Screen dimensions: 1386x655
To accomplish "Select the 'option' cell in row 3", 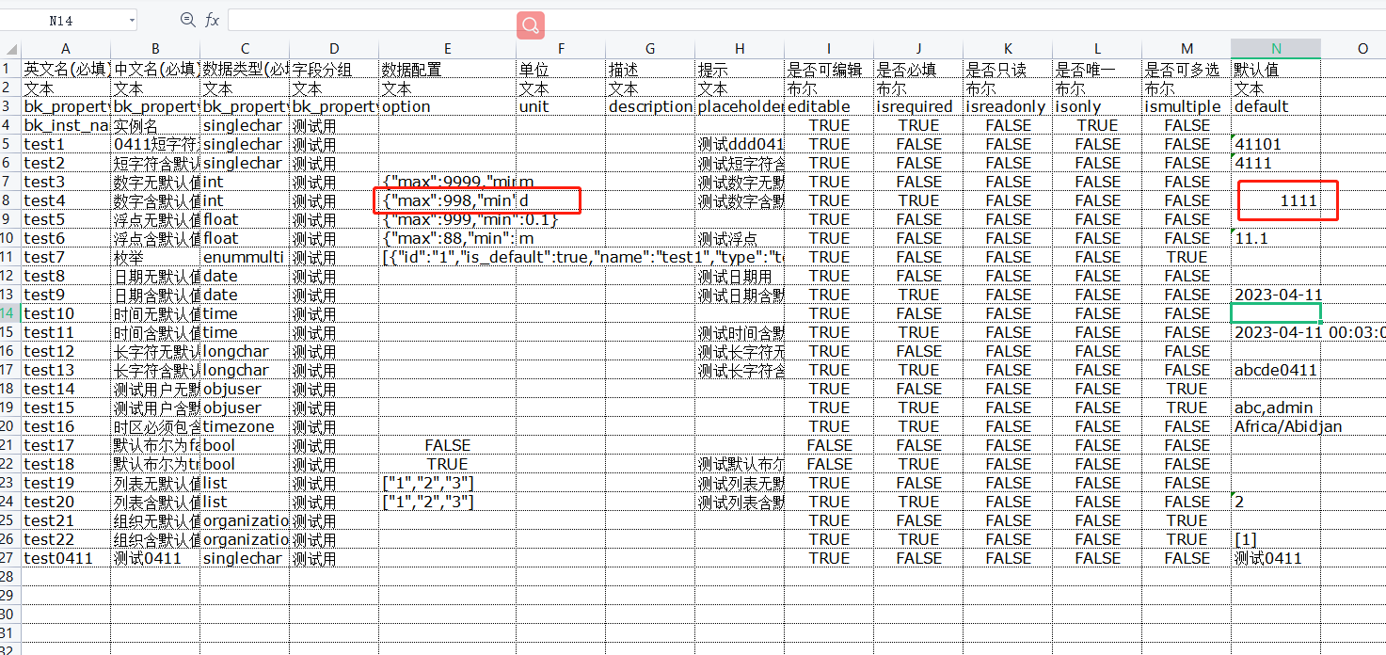I will pyautogui.click(x=447, y=106).
